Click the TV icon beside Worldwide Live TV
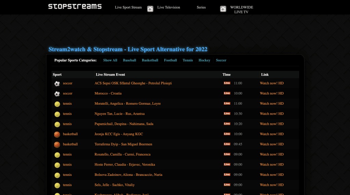The image size is (350, 195). [223, 9]
